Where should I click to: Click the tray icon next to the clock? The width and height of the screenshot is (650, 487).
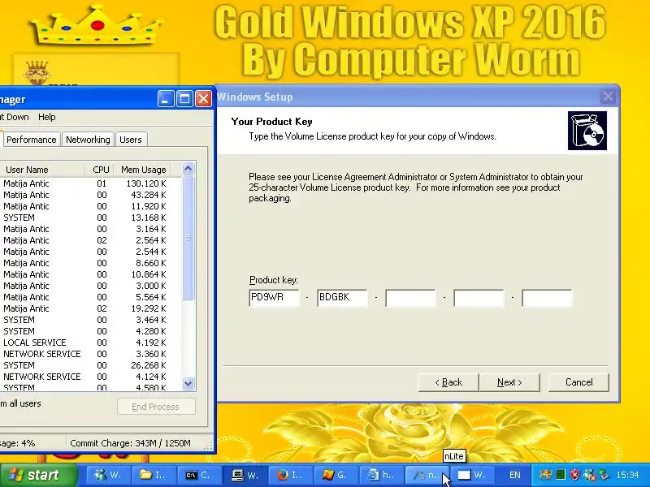pyautogui.click(x=604, y=475)
